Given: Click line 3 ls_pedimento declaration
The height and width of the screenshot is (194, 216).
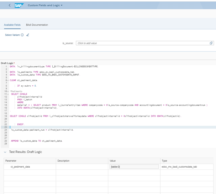Looking at the screenshot, I should coord(42,72).
